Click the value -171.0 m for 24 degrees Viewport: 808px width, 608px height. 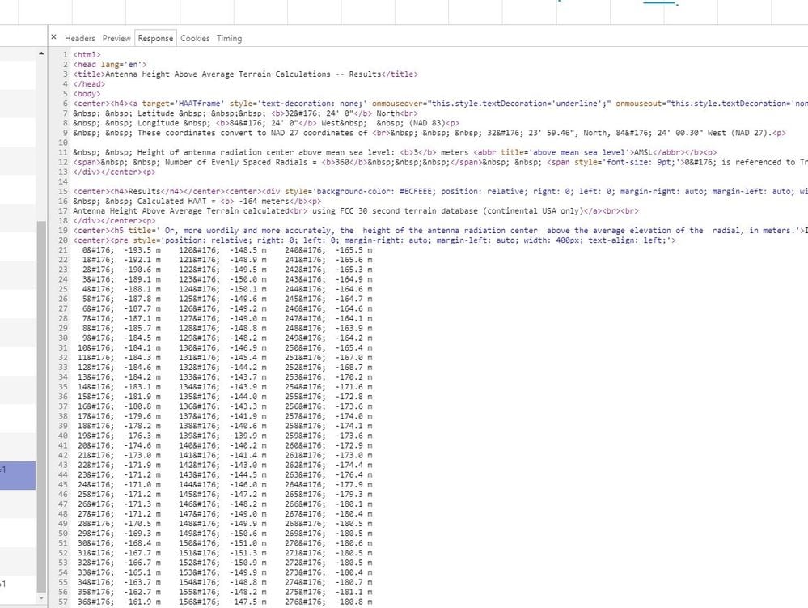142,485
